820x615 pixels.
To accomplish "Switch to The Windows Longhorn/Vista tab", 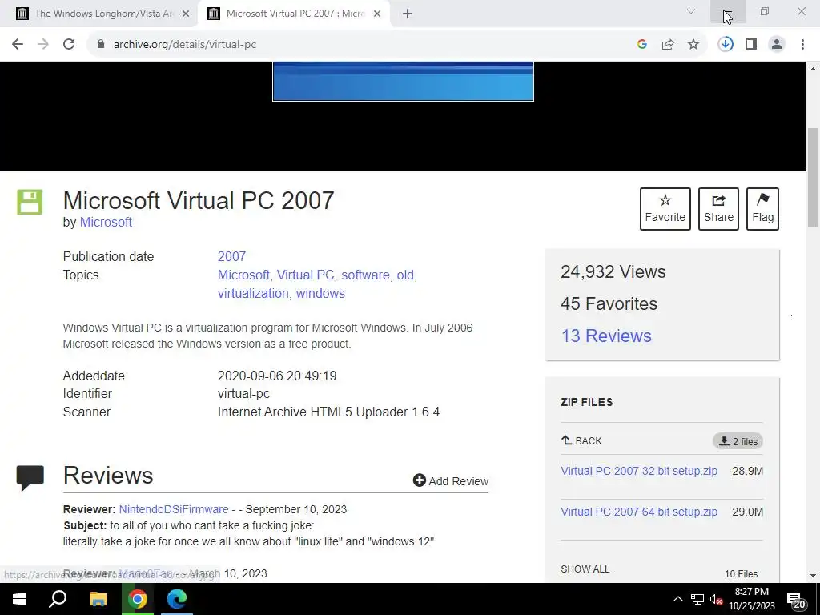I will click(103, 14).
